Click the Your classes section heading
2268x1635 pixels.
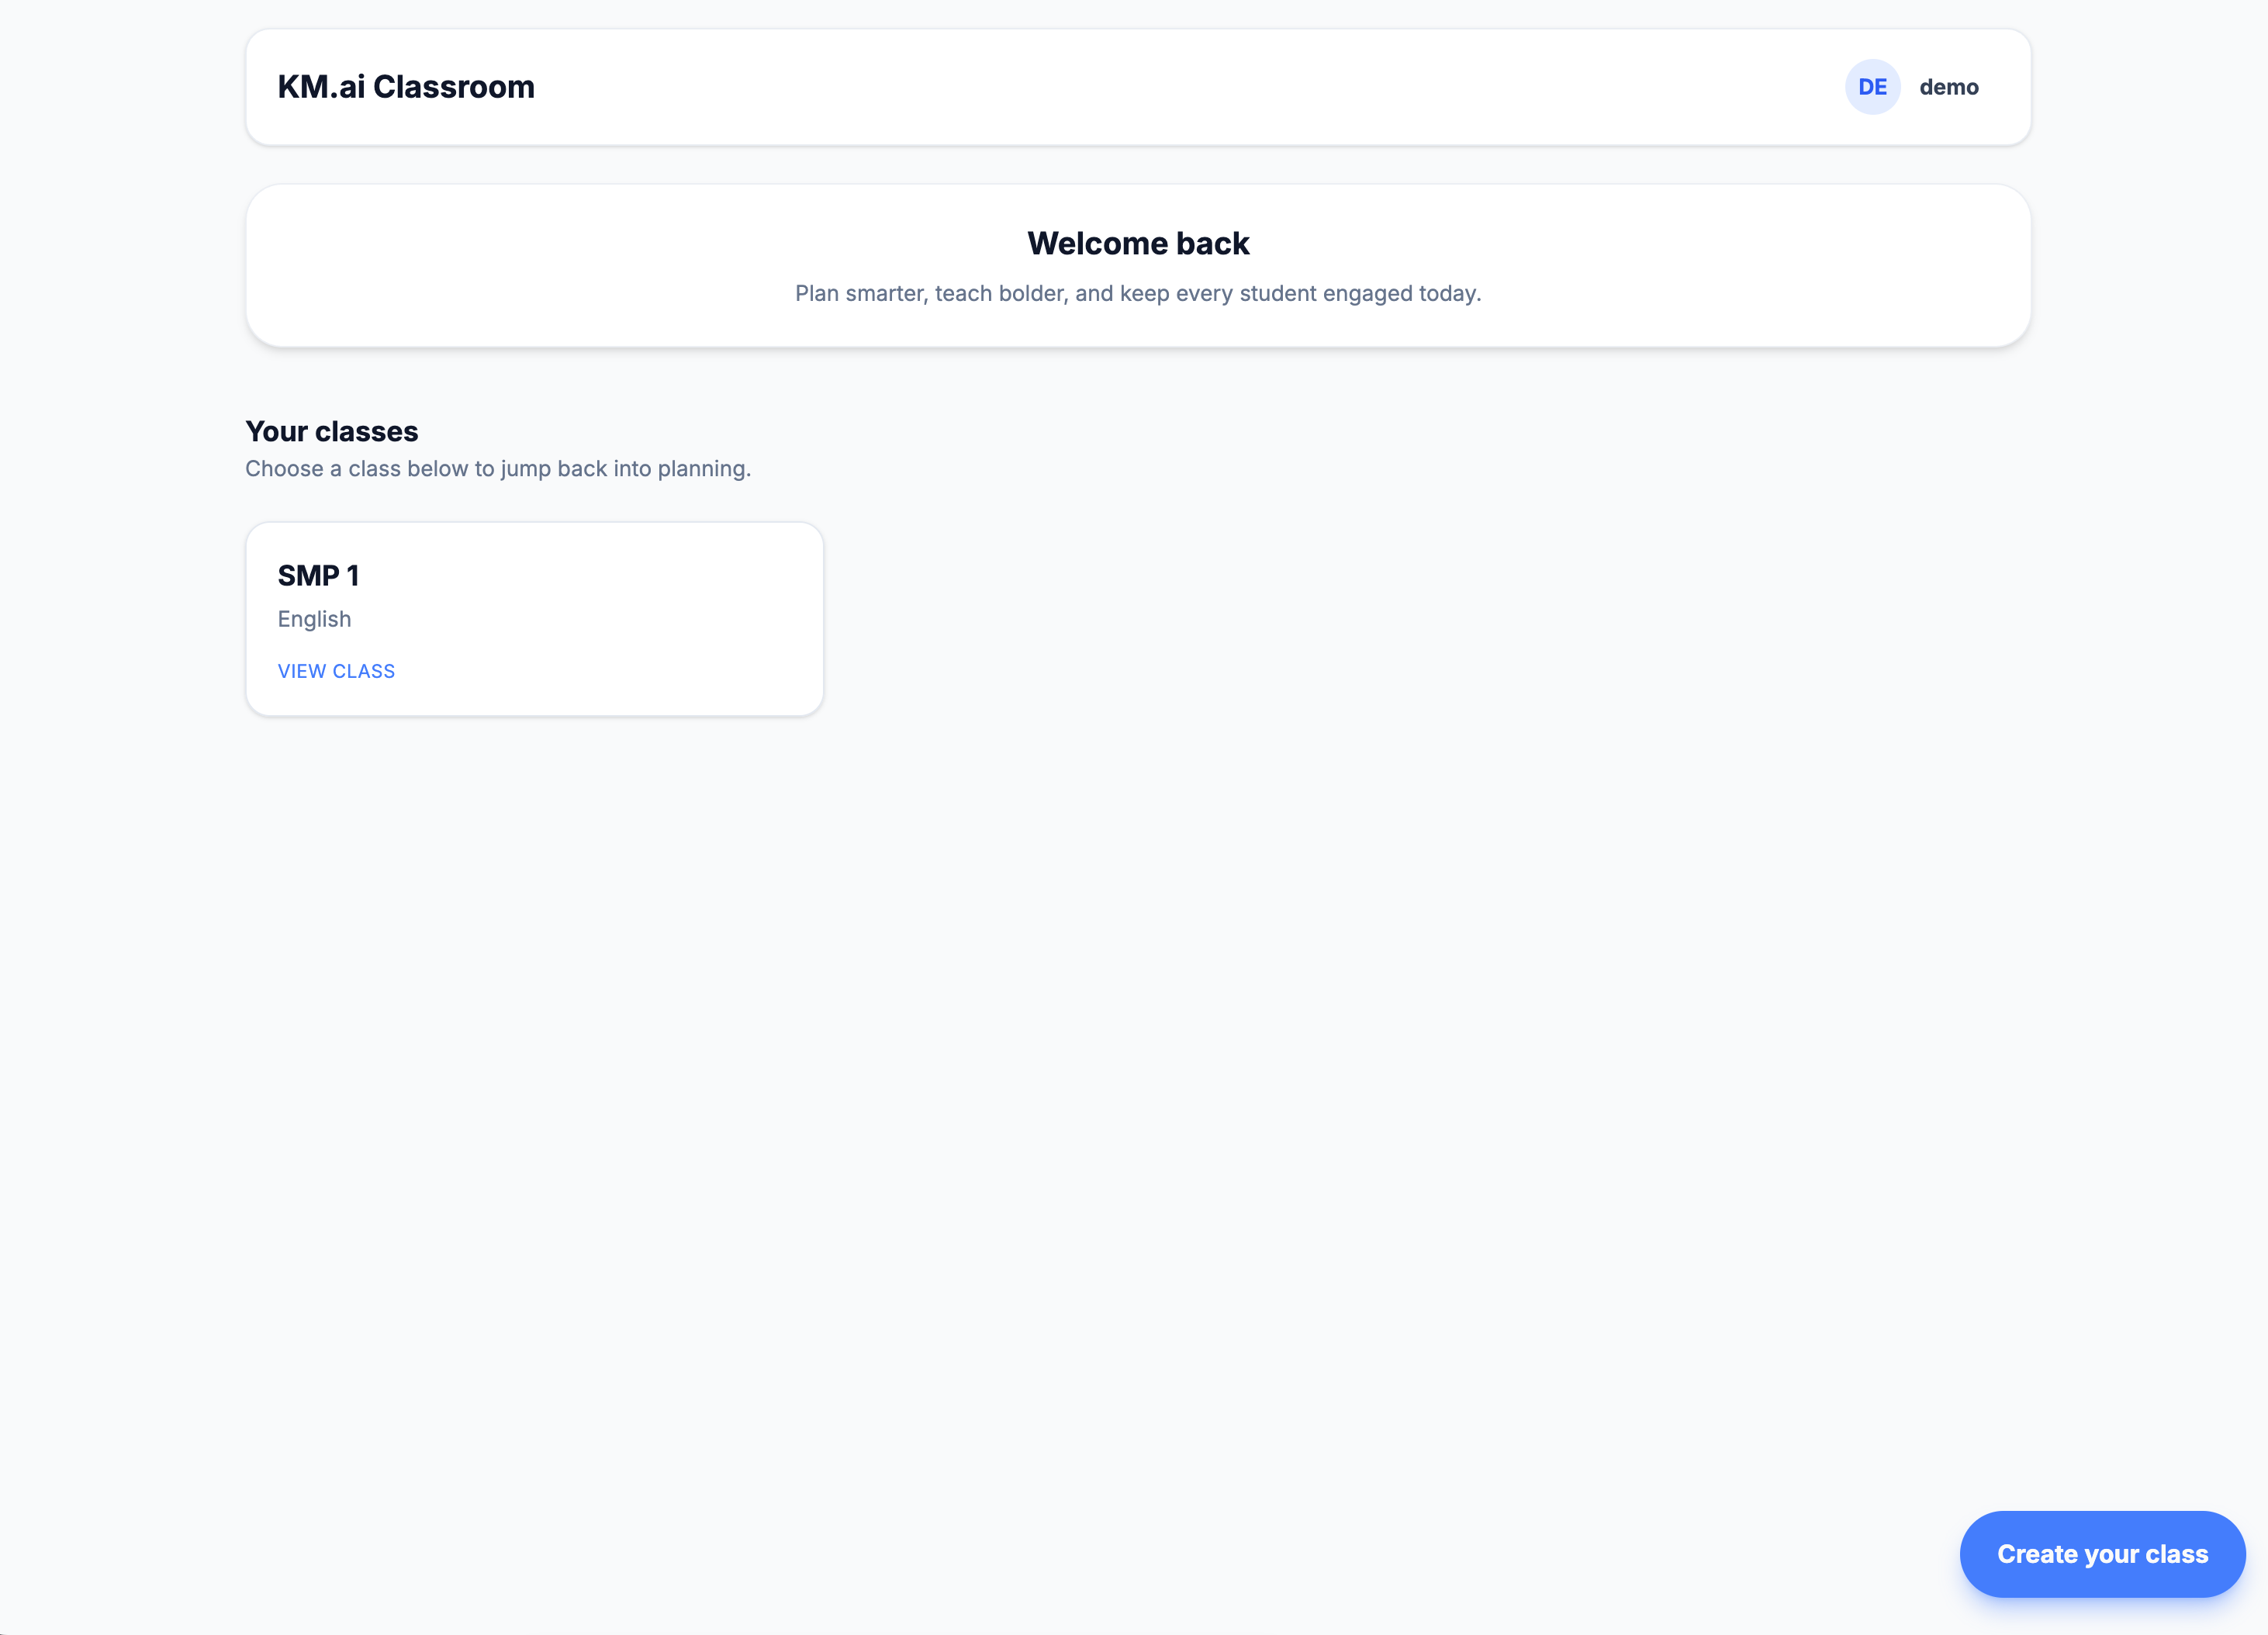click(x=331, y=431)
